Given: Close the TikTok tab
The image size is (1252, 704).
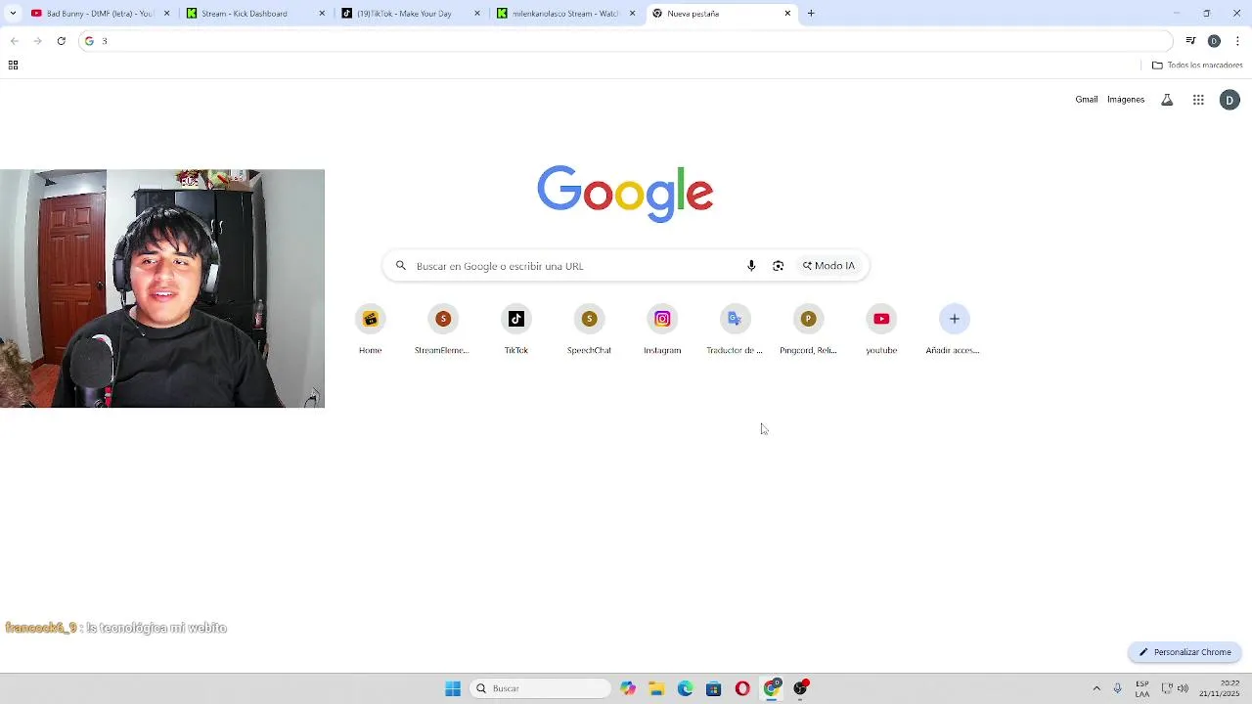Looking at the screenshot, I should pyautogui.click(x=477, y=14).
